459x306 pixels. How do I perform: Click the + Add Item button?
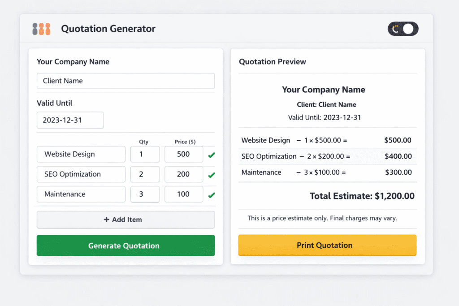pyautogui.click(x=126, y=220)
